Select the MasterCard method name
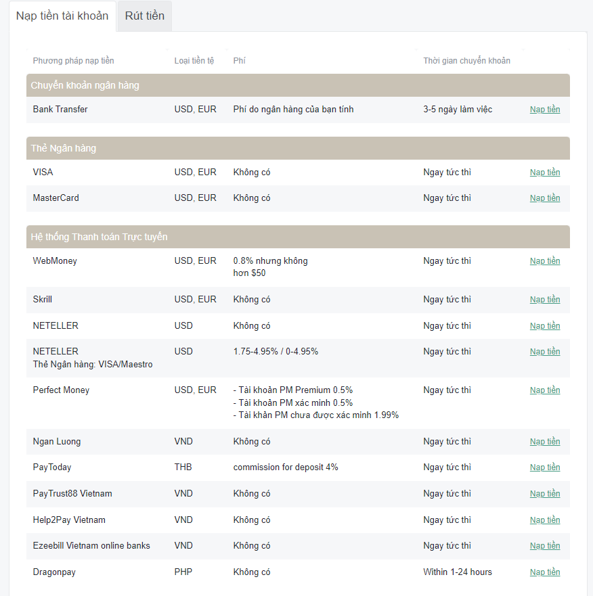Viewport: 593px width, 596px height. (x=56, y=198)
